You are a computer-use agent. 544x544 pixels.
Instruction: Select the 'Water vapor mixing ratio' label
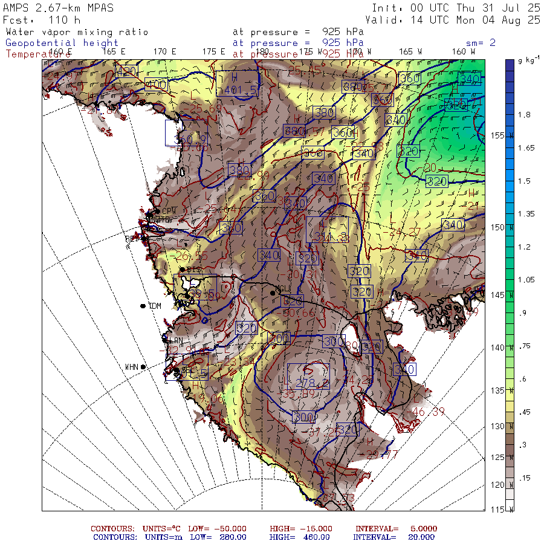pyautogui.click(x=77, y=32)
